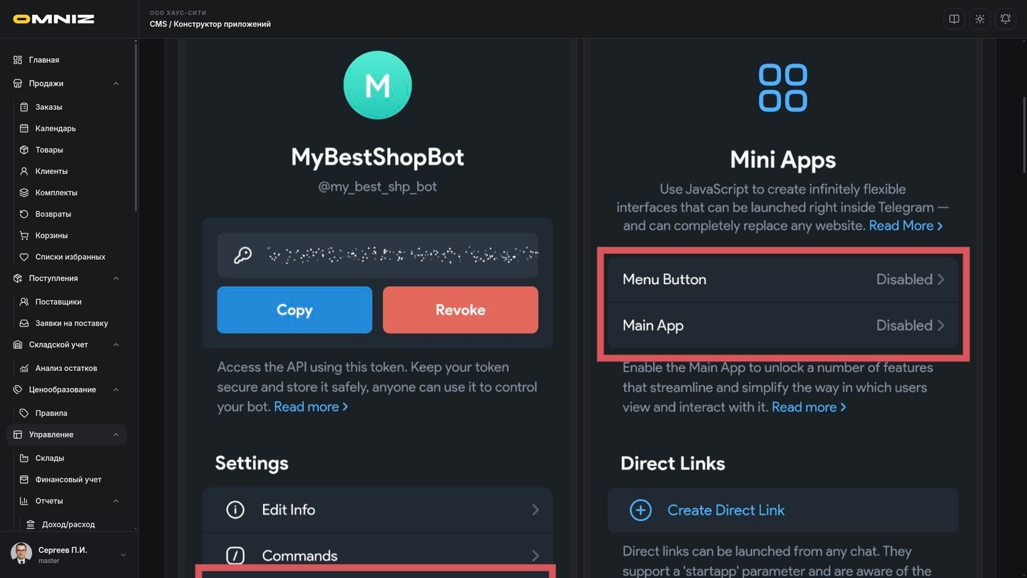Screen dimensions: 1027x578
Task: Click the masked API token field
Action: click(378, 255)
